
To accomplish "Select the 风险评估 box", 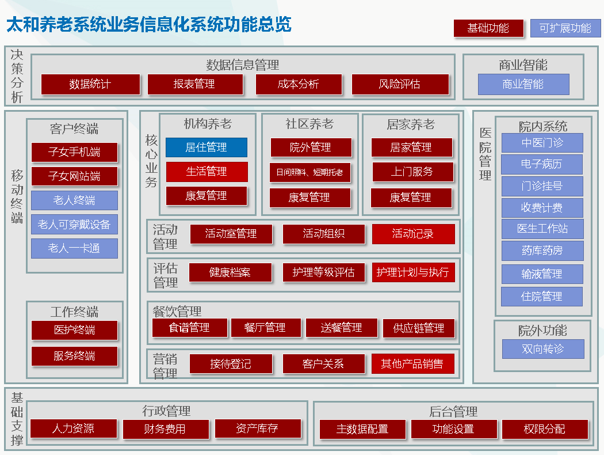I will (x=400, y=84).
